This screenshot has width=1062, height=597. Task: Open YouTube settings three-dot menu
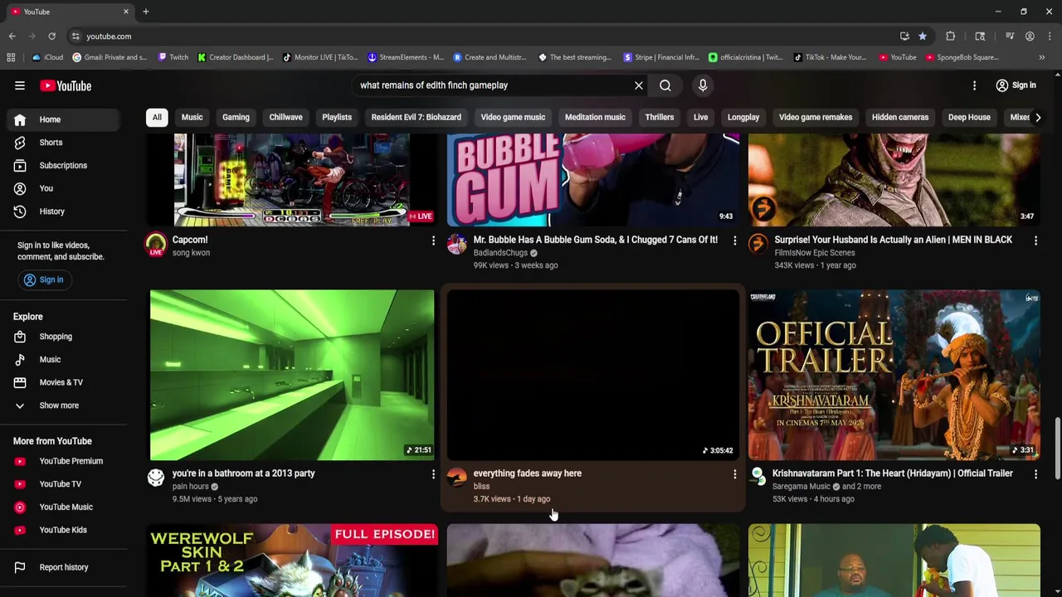pyautogui.click(x=975, y=85)
